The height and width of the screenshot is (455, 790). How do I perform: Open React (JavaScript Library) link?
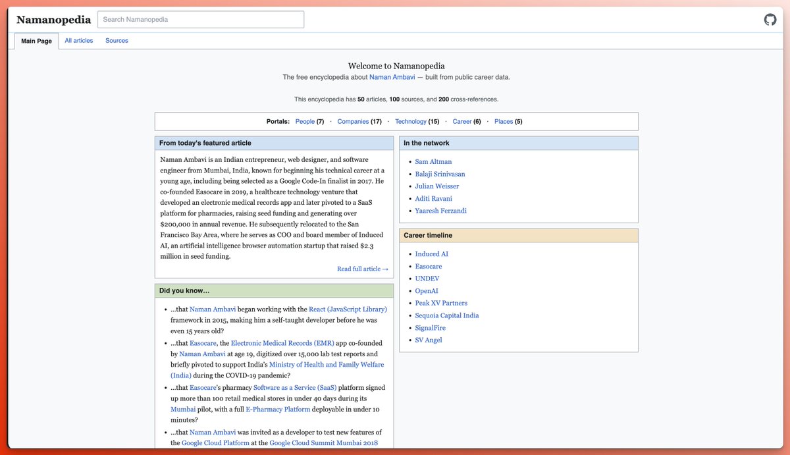coord(348,309)
